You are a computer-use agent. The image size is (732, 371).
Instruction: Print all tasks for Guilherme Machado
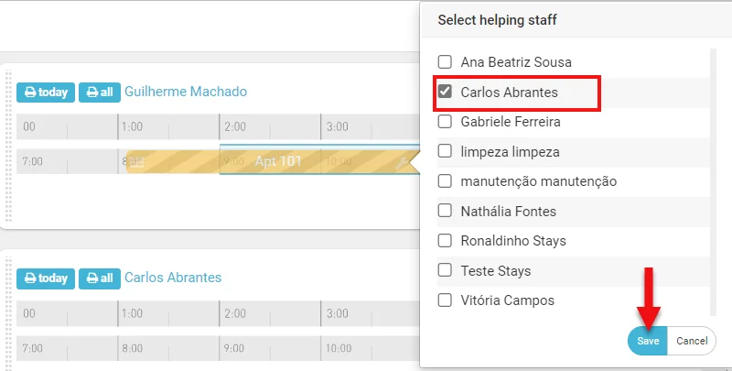tap(100, 93)
